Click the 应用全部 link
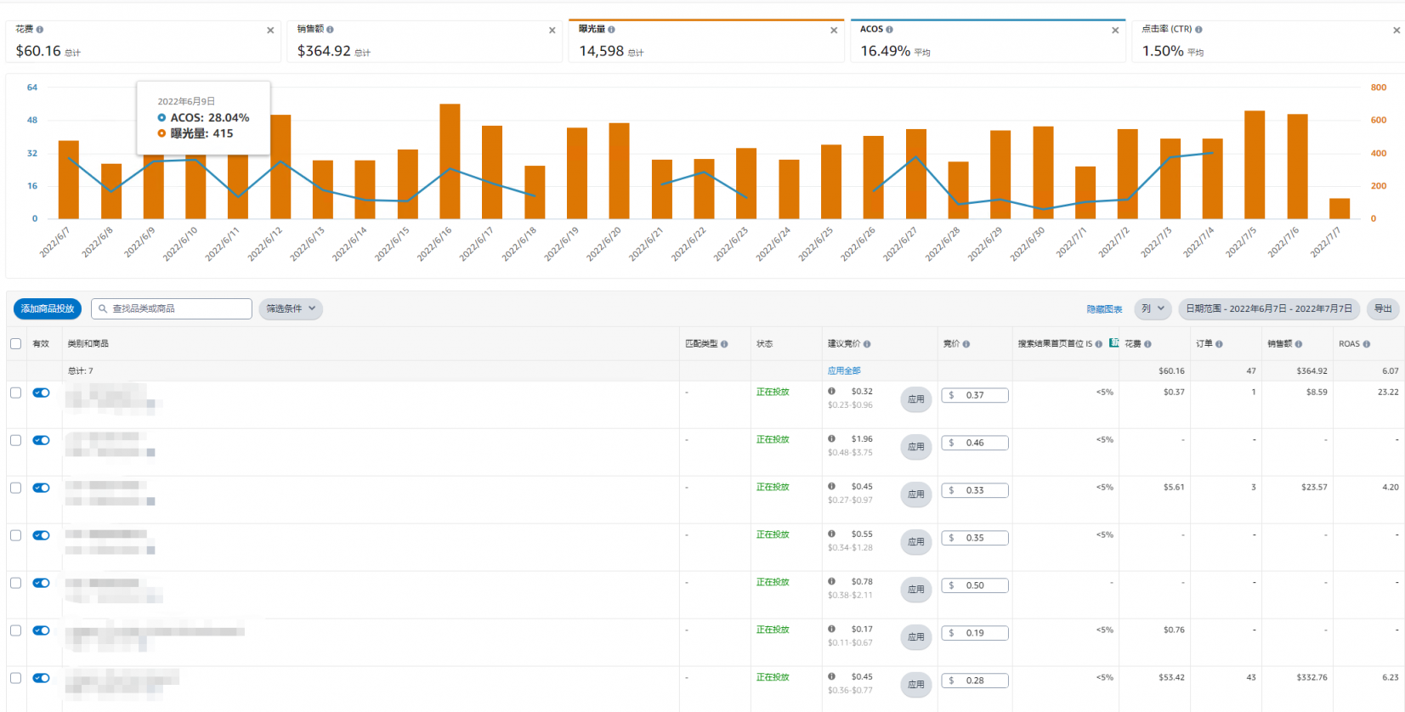This screenshot has width=1405, height=712. 844,371
